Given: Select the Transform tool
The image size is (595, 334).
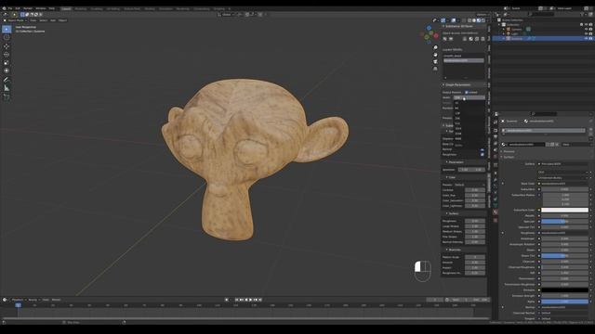Looking at the screenshot, I should [7, 71].
